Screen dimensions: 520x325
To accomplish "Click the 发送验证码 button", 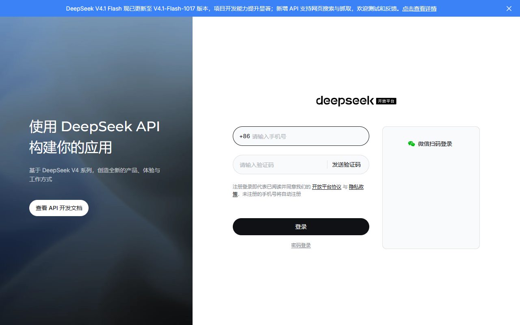I will 346,165.
